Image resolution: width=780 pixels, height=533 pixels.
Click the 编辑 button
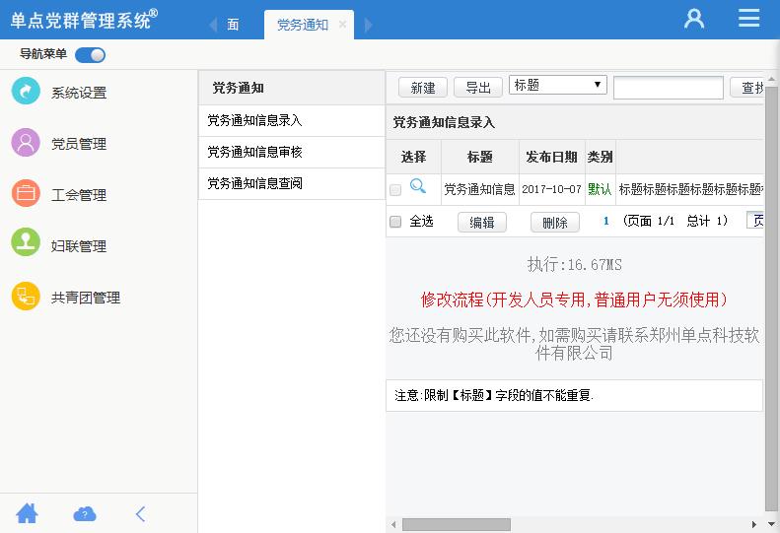click(482, 223)
